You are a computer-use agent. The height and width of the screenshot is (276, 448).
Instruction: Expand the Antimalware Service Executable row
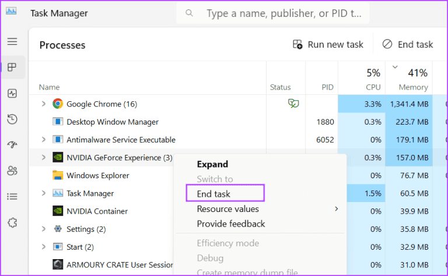click(x=43, y=140)
